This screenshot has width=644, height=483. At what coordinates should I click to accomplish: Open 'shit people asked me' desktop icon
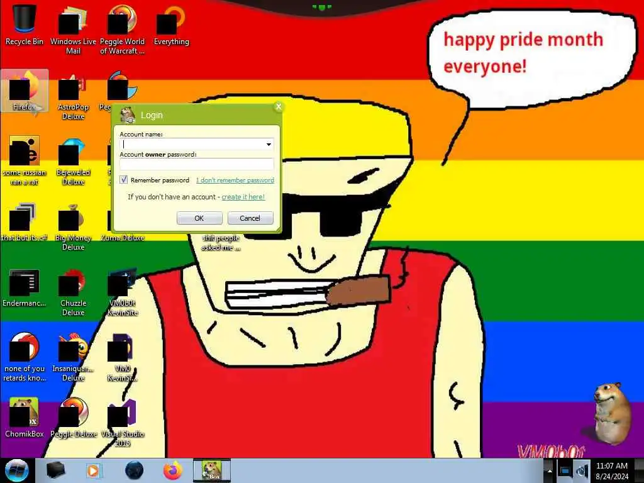[221, 242]
